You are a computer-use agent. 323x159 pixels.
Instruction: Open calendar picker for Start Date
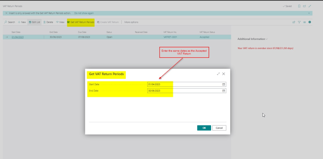224,85
